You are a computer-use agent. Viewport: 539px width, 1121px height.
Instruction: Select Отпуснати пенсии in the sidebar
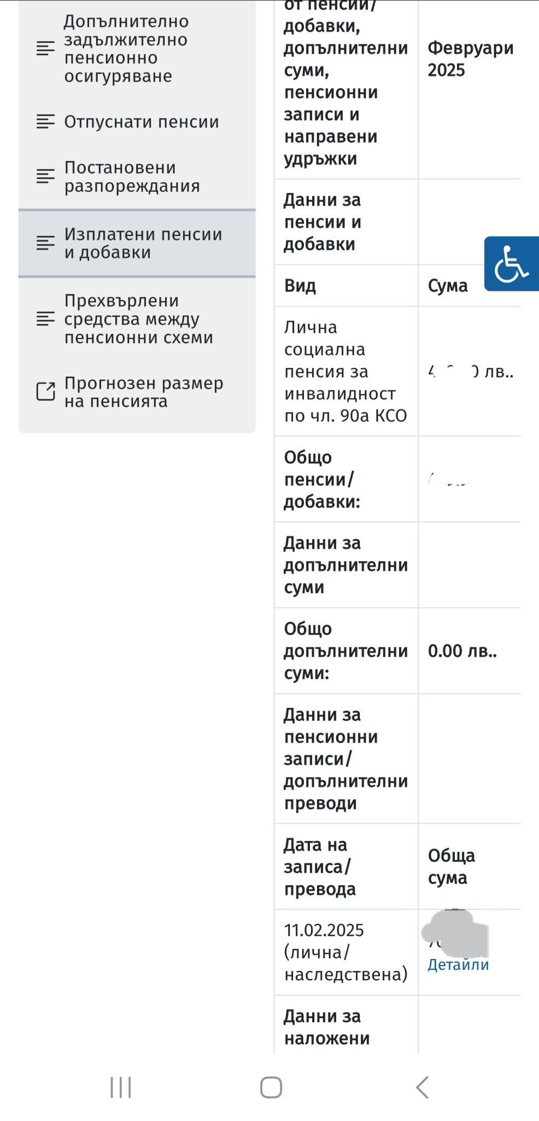point(141,122)
